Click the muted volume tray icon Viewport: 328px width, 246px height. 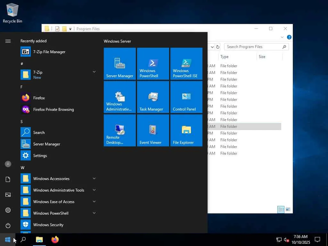pos(286,240)
